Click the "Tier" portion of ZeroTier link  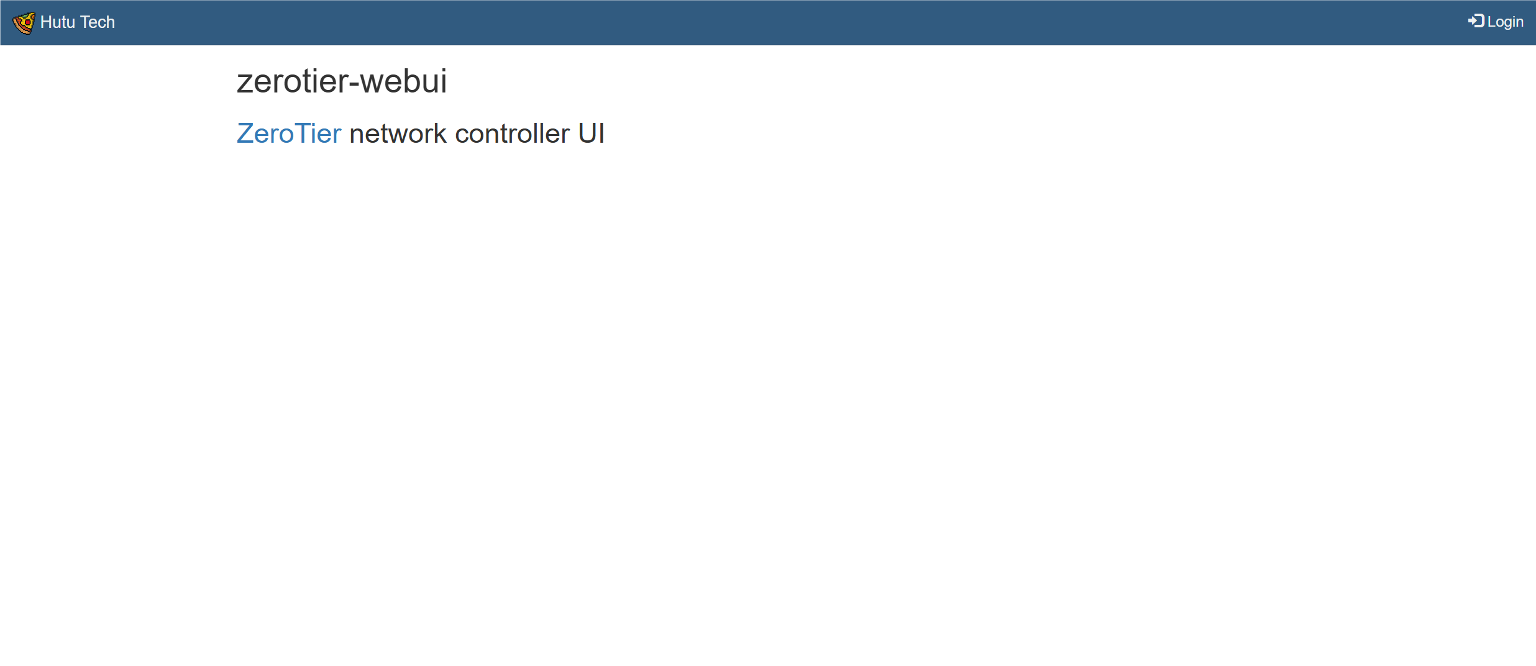(318, 133)
